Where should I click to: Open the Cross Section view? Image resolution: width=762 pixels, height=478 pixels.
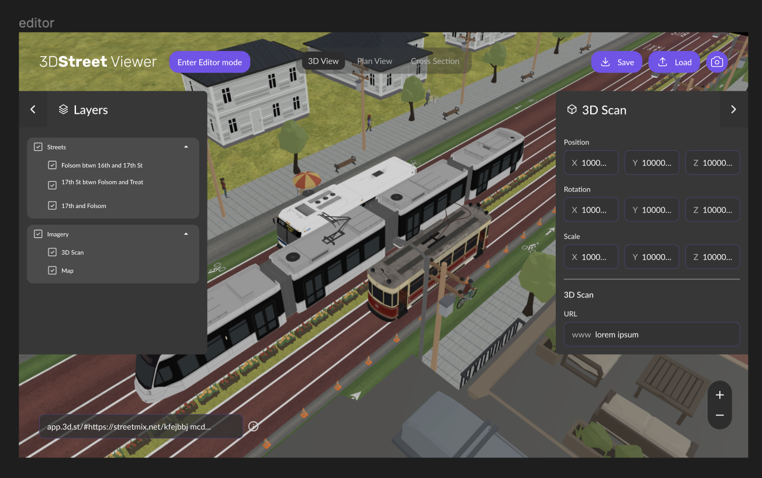tap(435, 61)
